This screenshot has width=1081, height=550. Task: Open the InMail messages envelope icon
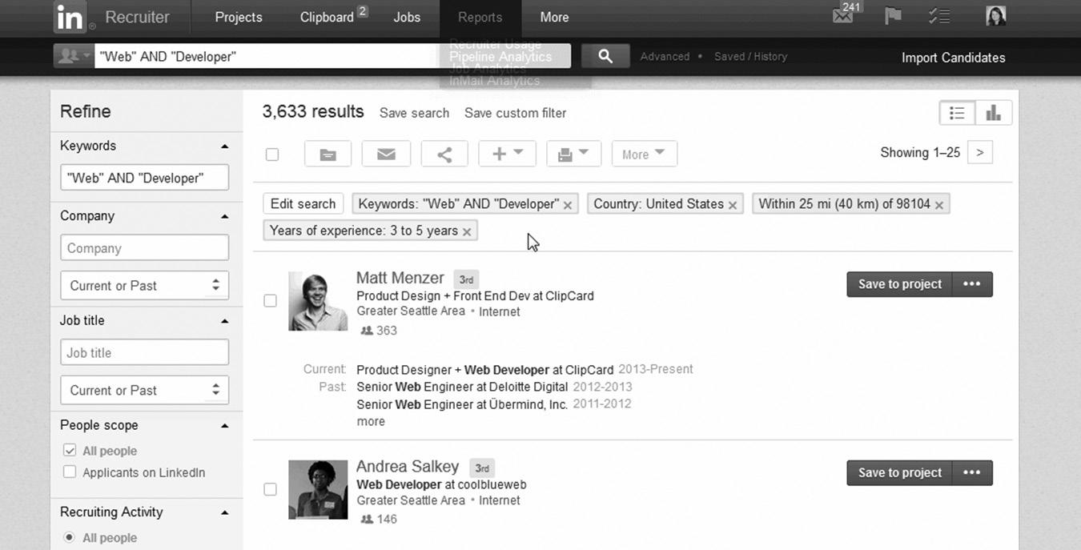(842, 16)
